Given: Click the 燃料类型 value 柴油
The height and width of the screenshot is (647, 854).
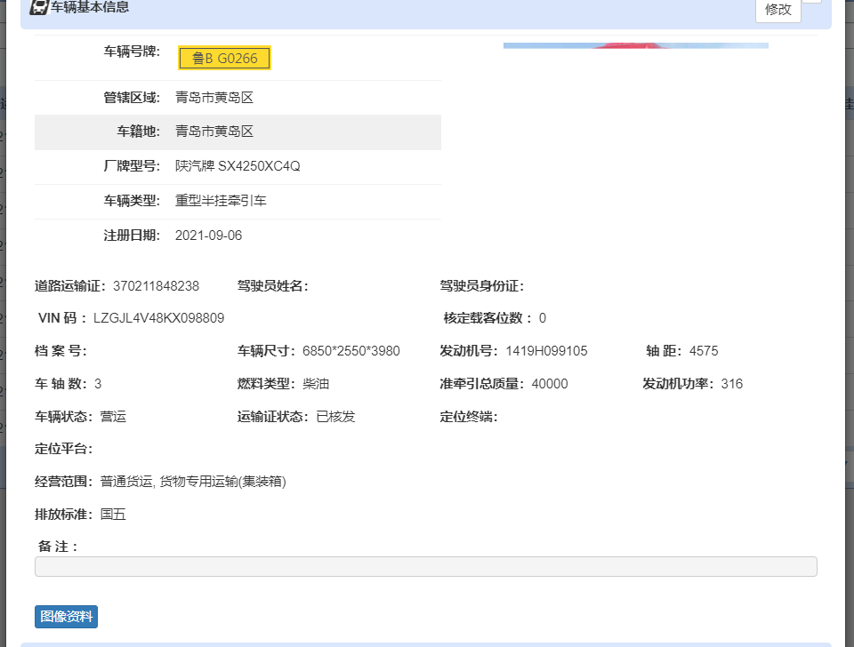Looking at the screenshot, I should click(316, 384).
